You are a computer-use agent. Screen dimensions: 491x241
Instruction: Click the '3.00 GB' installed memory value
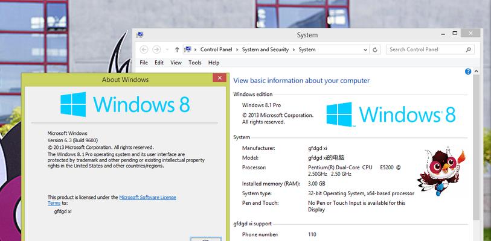(x=316, y=184)
